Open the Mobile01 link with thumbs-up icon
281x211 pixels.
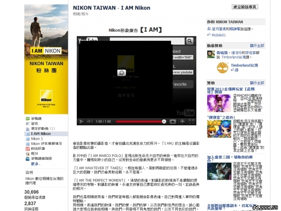click(219, 35)
